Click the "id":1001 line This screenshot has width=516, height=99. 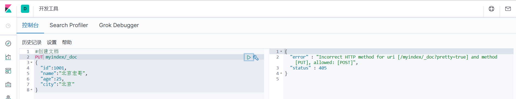pyautogui.click(x=53, y=68)
